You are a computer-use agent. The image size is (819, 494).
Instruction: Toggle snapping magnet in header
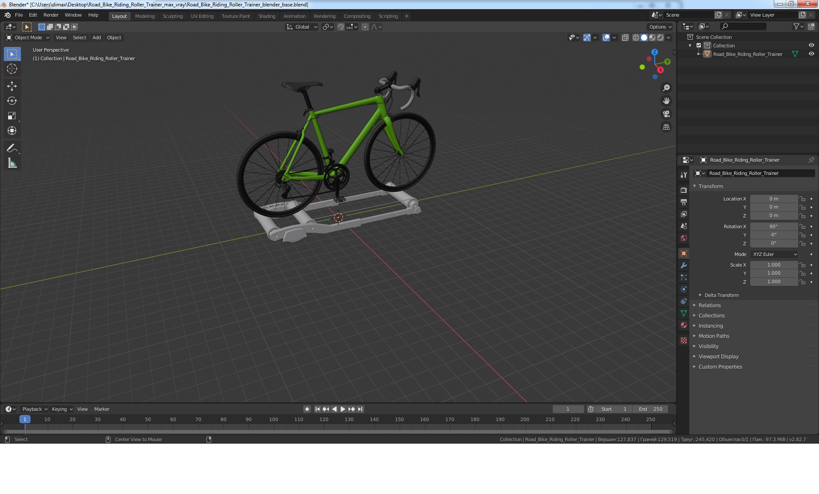tap(341, 27)
